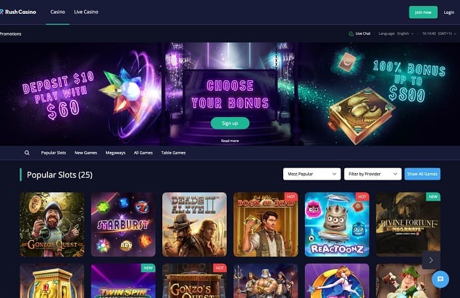Launch the Reactoonz game tile

coord(337,224)
